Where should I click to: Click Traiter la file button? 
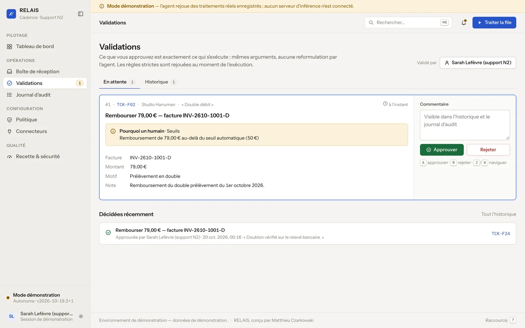[x=494, y=23]
